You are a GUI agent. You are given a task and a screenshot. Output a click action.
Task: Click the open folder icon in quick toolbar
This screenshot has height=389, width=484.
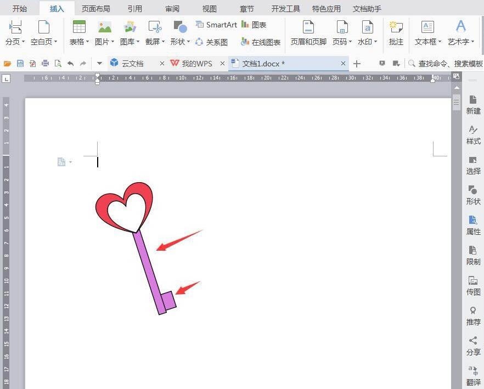coord(8,64)
